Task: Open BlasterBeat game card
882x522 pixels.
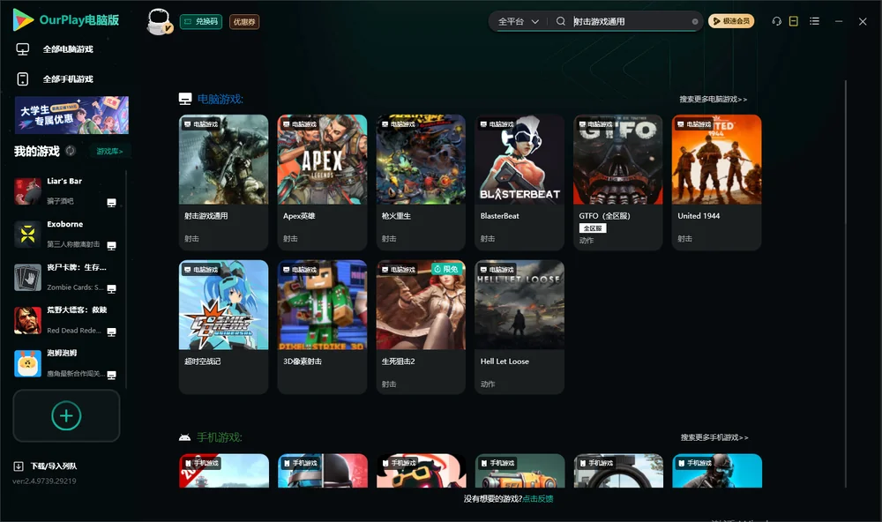Action: (519, 183)
